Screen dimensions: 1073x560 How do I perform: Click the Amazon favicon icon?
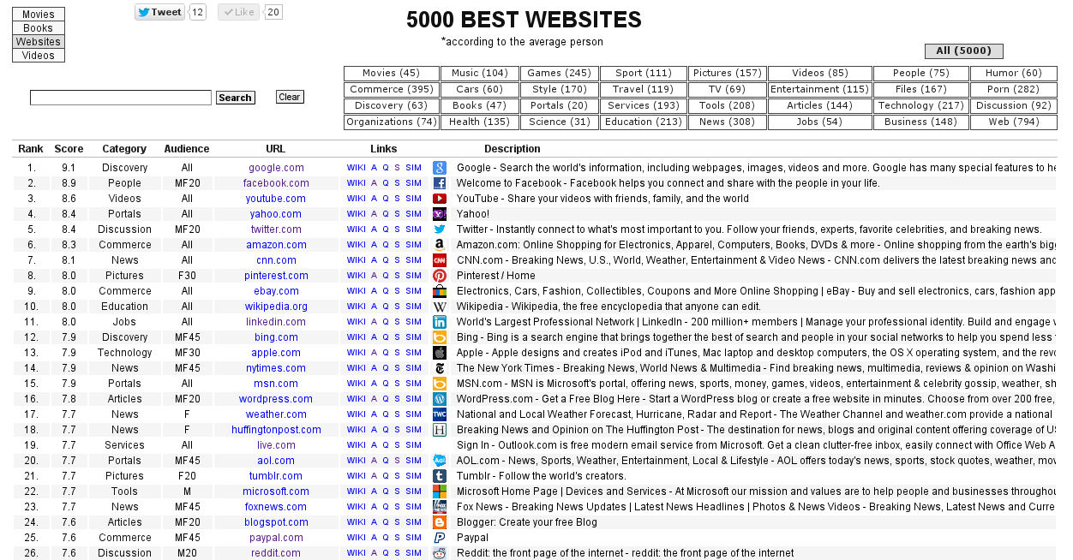(440, 245)
